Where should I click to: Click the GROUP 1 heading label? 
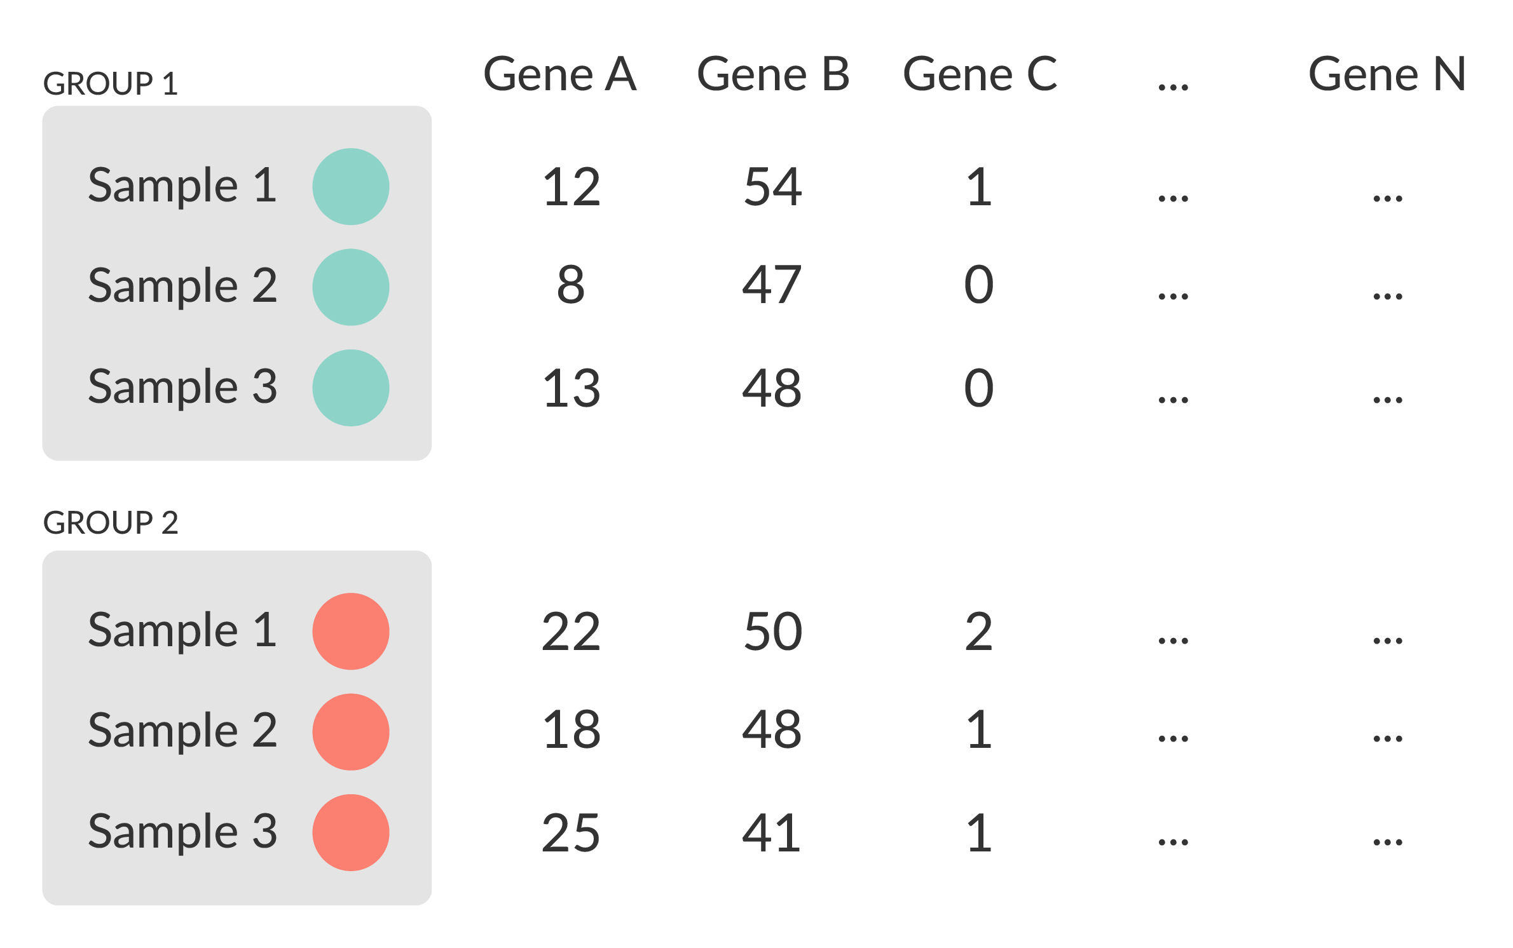pyautogui.click(x=110, y=84)
